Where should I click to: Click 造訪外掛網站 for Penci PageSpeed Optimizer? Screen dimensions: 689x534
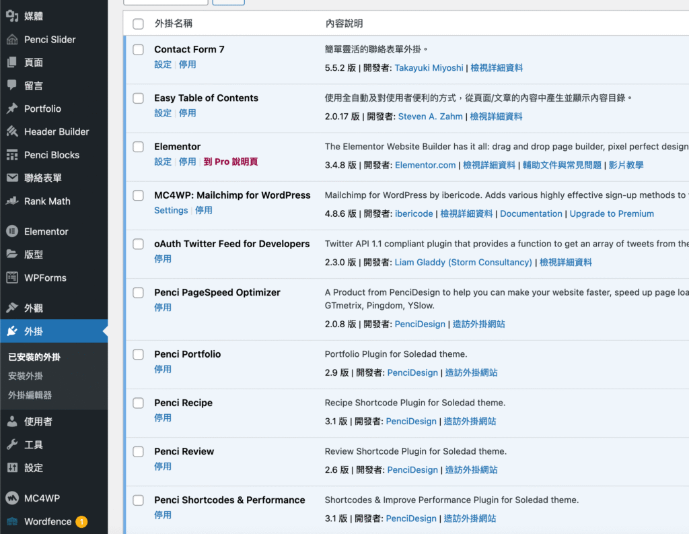478,324
